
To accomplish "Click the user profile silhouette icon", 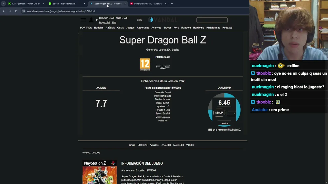I will point(91,20).
